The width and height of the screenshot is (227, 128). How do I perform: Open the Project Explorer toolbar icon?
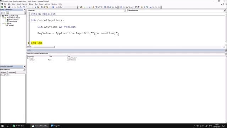(x=42, y=7)
